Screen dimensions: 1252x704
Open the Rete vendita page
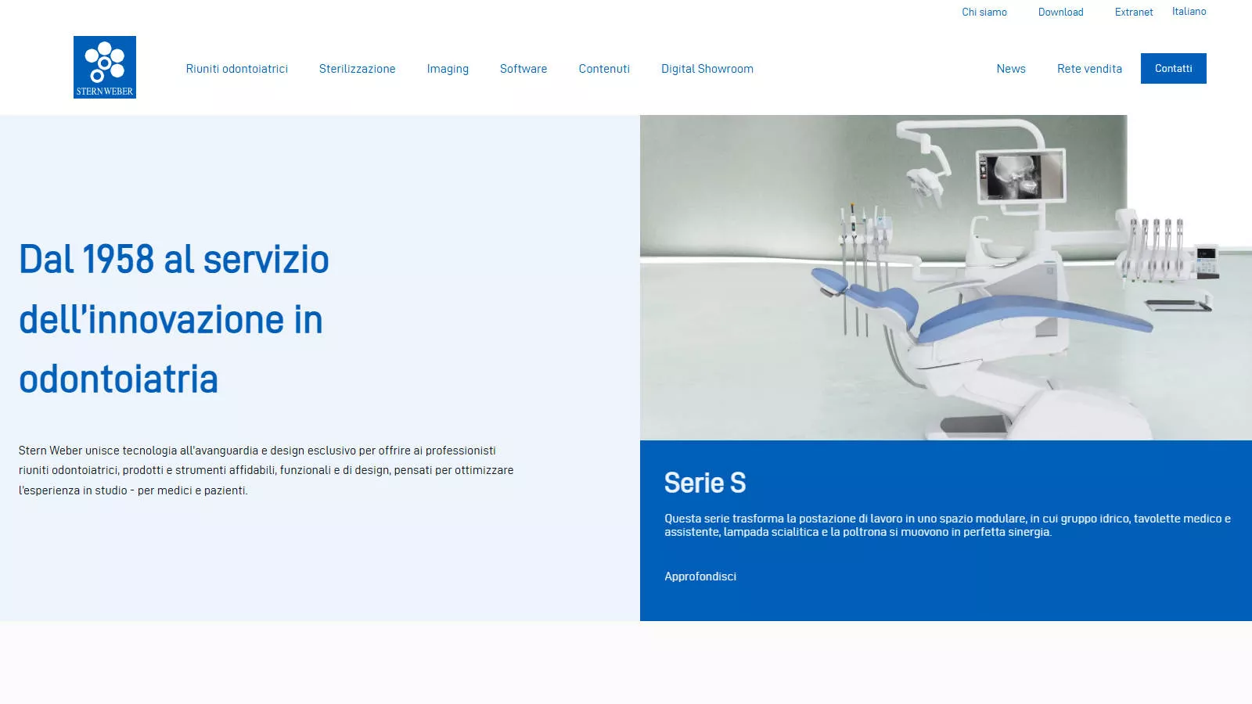pyautogui.click(x=1089, y=69)
